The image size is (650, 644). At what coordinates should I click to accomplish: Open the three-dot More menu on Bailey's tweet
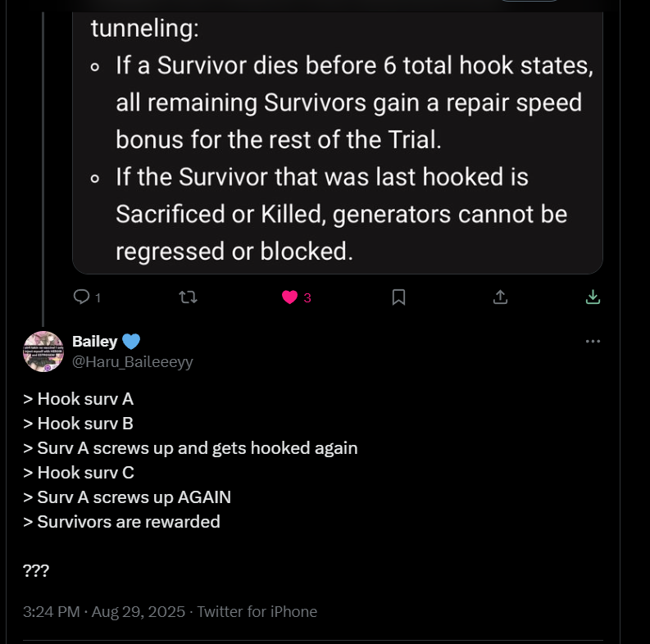click(x=593, y=342)
